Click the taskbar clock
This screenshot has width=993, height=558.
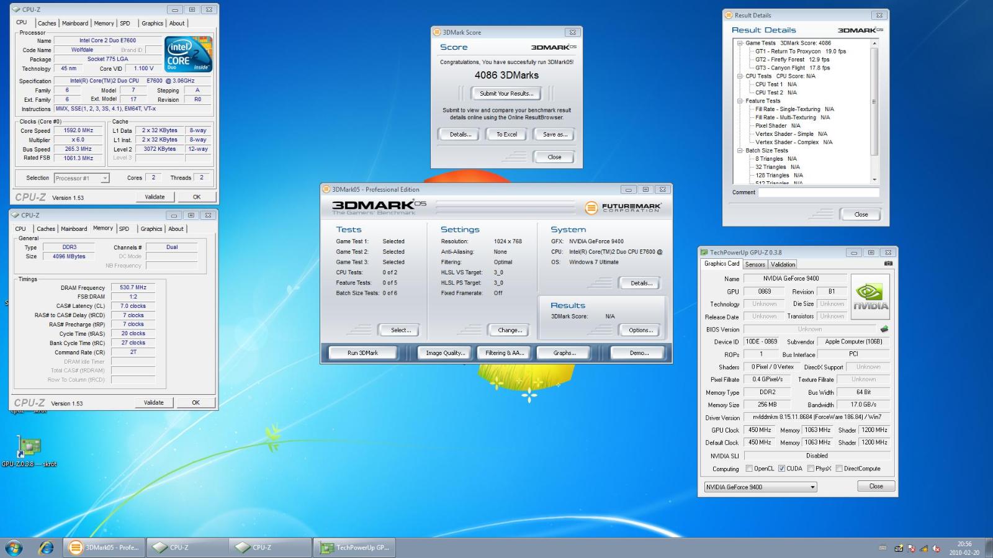coord(964,548)
